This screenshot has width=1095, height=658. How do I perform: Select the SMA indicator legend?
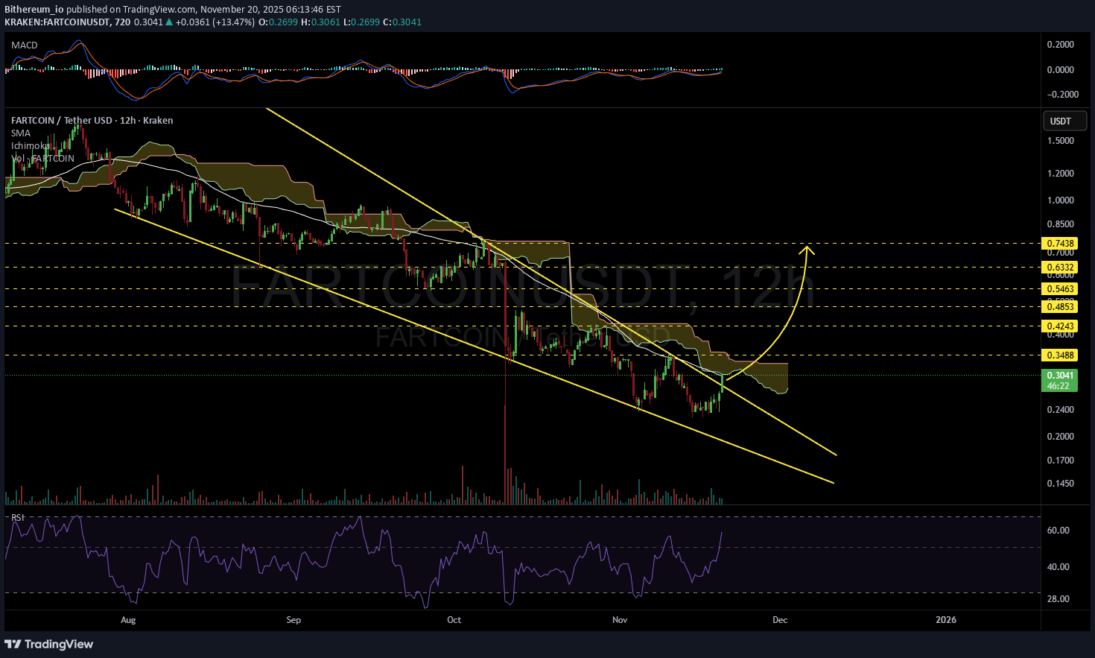coord(21,133)
